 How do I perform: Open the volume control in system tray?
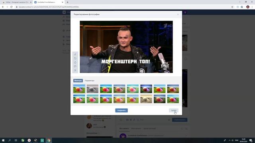233,140
